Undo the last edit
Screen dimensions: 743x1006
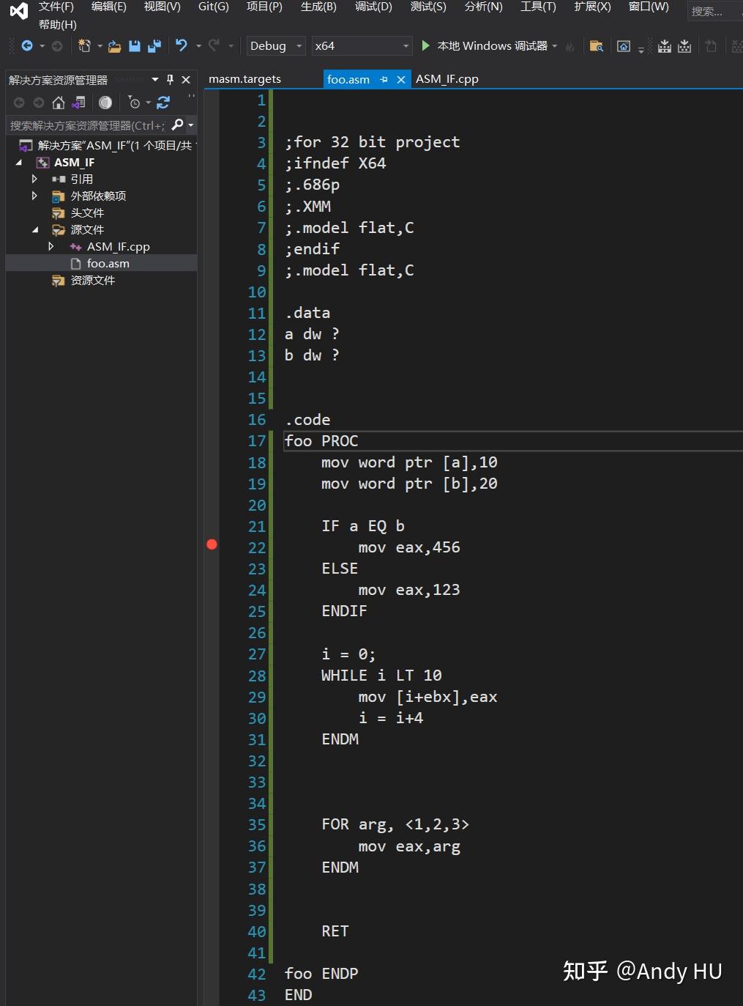(180, 45)
